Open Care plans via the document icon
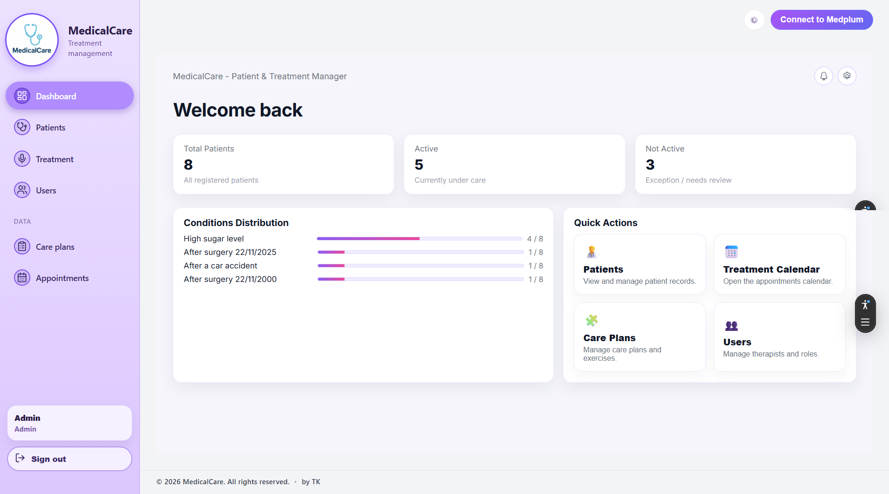The image size is (889, 494). pyautogui.click(x=22, y=246)
